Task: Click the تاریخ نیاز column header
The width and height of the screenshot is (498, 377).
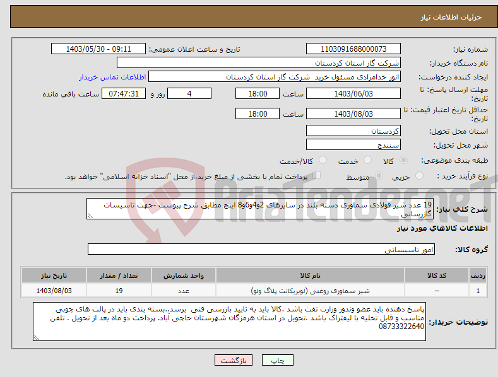Action: click(54, 275)
